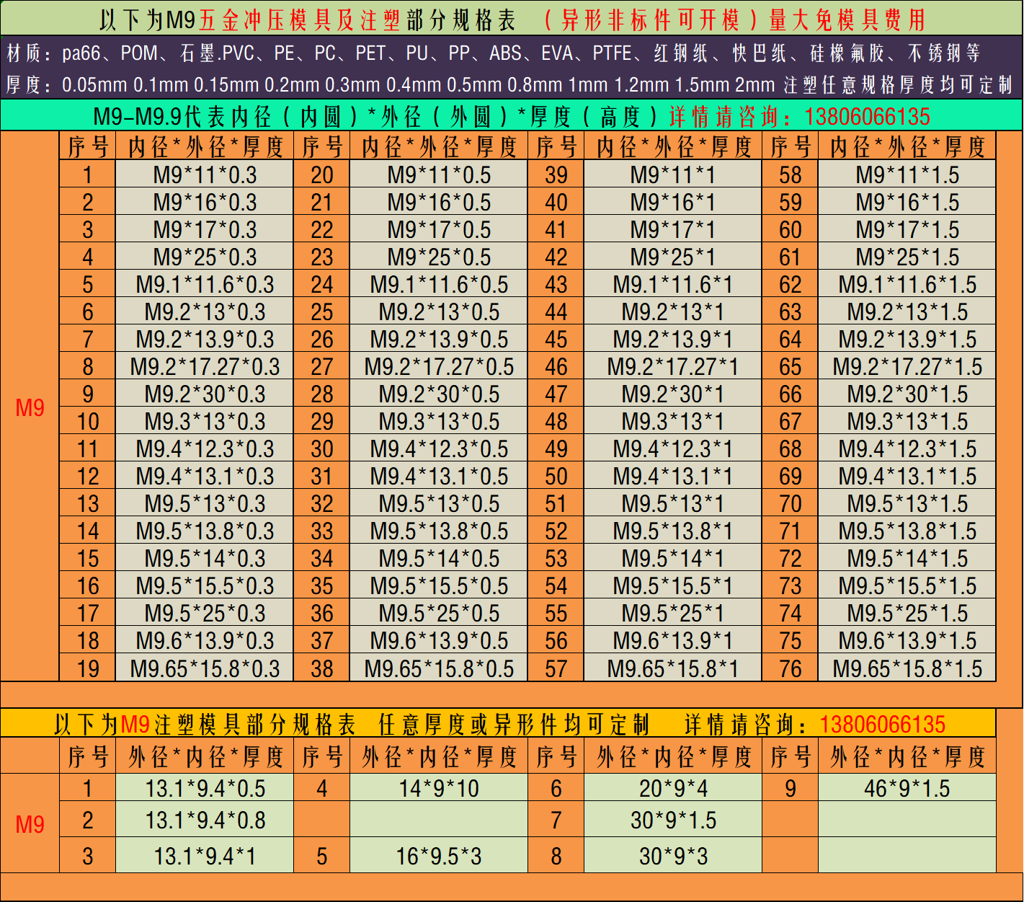Image resolution: width=1024 pixels, height=902 pixels.
Task: Click injection mold cell 13.1*9.4*0.5
Action: (205, 788)
